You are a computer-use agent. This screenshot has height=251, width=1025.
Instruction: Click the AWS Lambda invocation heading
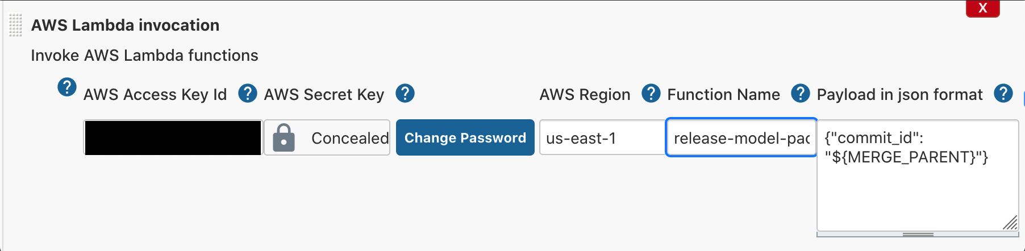coord(125,25)
